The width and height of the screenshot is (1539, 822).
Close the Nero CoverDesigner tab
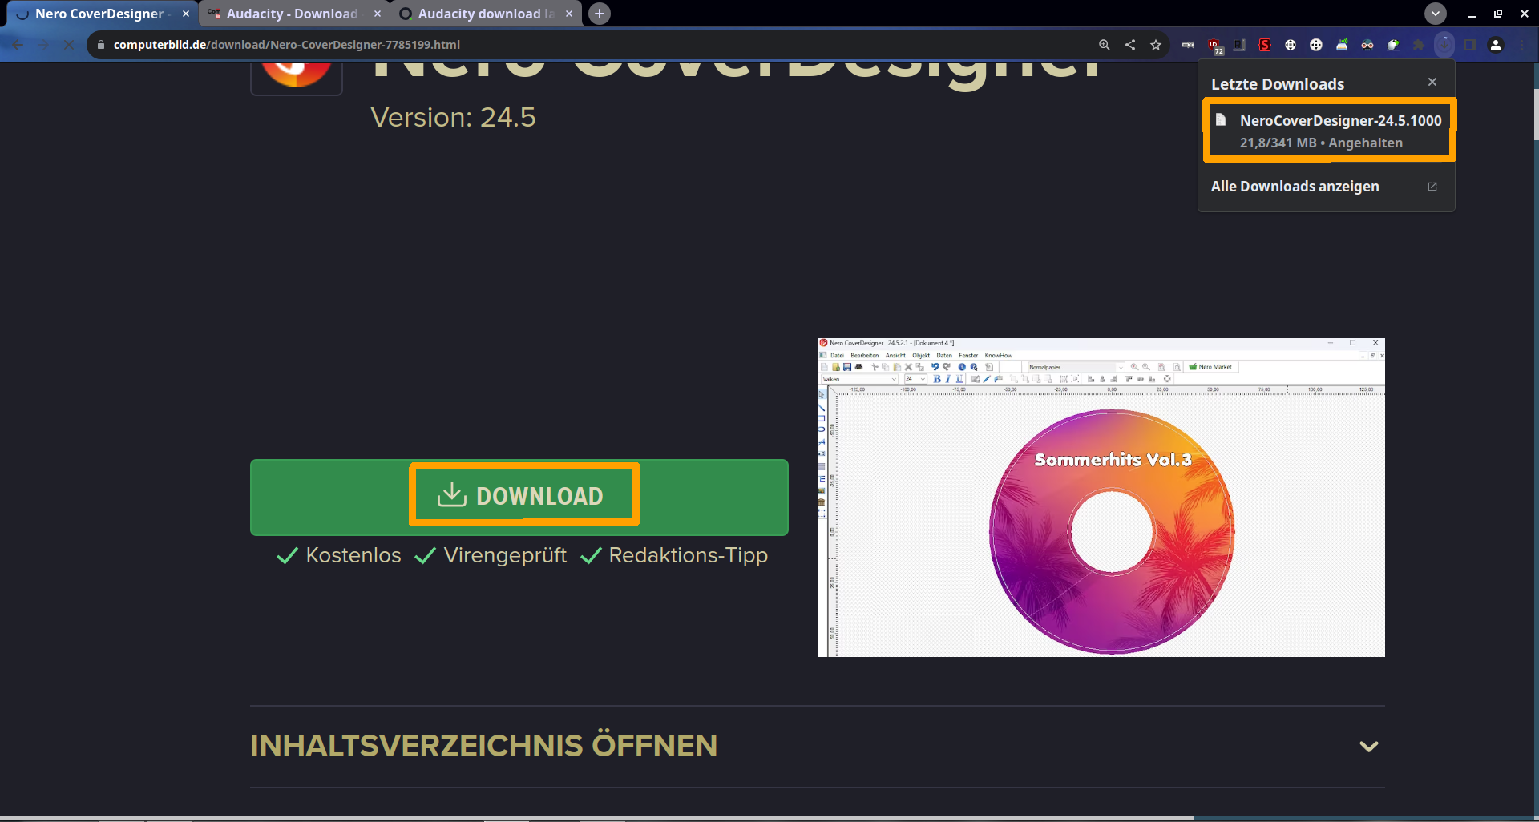[186, 14]
